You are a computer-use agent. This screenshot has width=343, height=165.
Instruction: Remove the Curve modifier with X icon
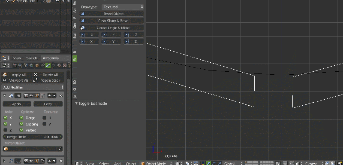click(x=61, y=161)
